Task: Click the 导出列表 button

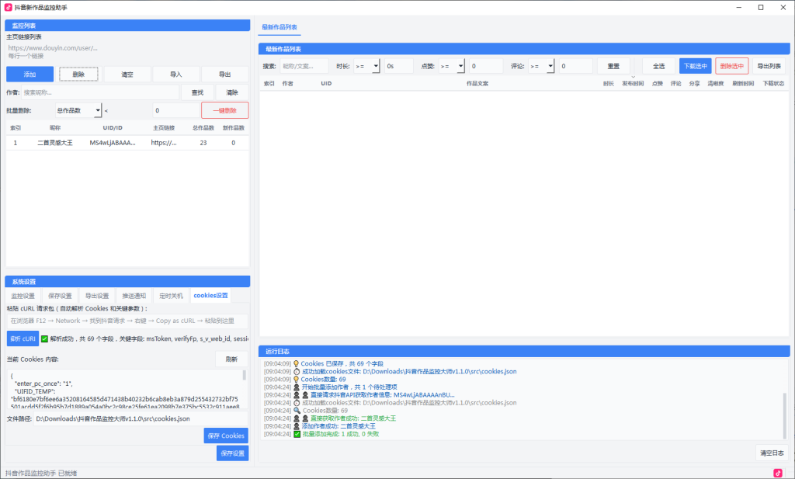Action: 769,66
